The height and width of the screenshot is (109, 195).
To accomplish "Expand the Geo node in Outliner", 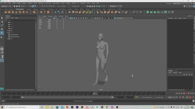I will (x=7, y=31).
